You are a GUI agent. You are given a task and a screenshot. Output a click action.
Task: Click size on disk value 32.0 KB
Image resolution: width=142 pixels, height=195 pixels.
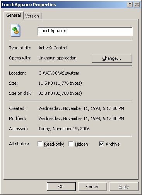tap(60, 93)
